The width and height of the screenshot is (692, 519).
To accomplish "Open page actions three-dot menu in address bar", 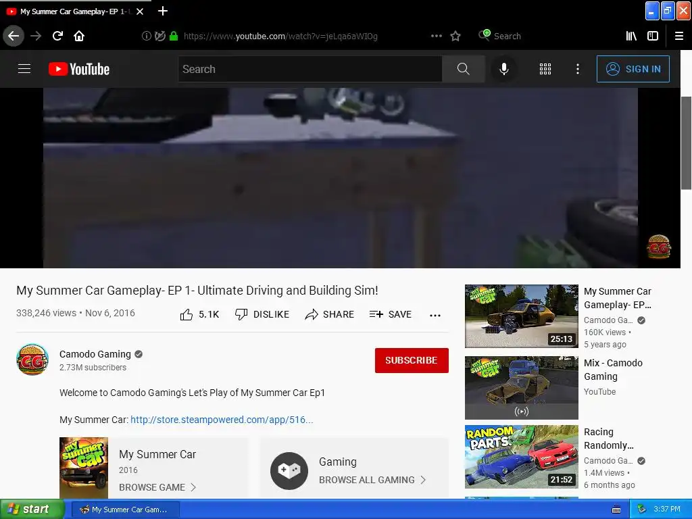I will [x=437, y=36].
